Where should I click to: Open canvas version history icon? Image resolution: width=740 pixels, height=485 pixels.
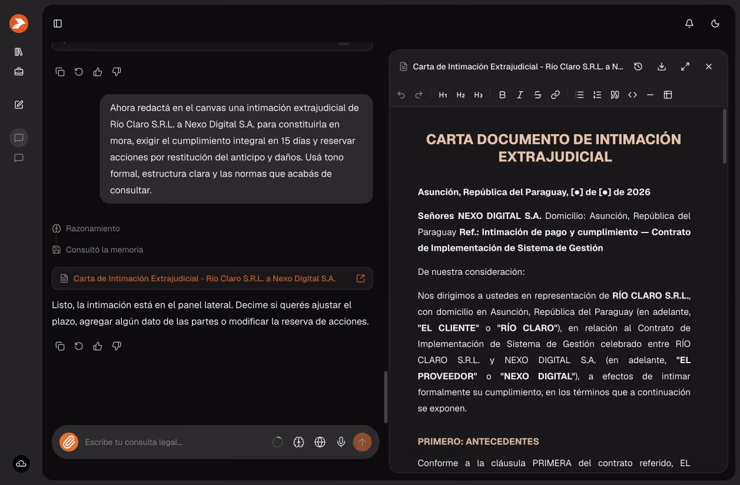pyautogui.click(x=638, y=67)
